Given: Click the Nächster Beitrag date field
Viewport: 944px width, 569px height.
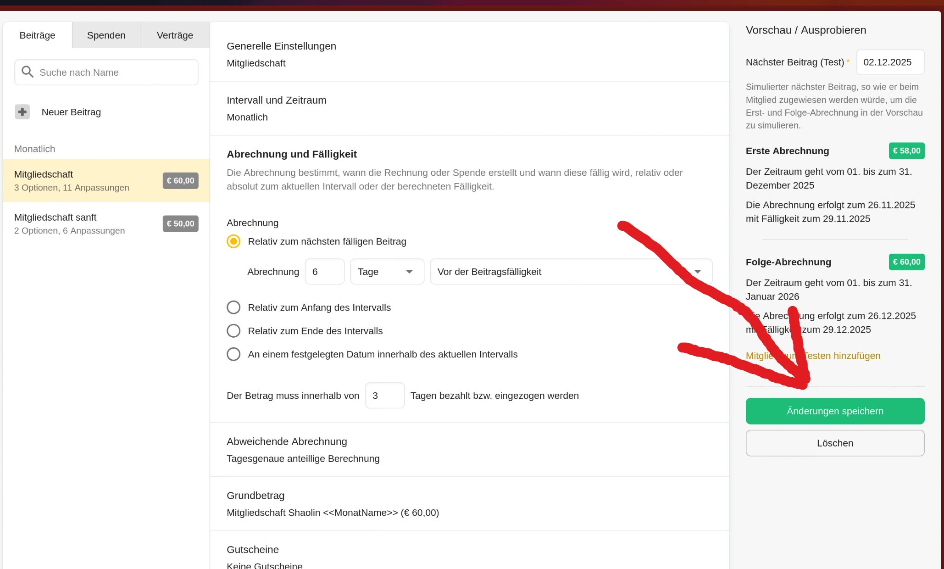Looking at the screenshot, I should (x=889, y=62).
